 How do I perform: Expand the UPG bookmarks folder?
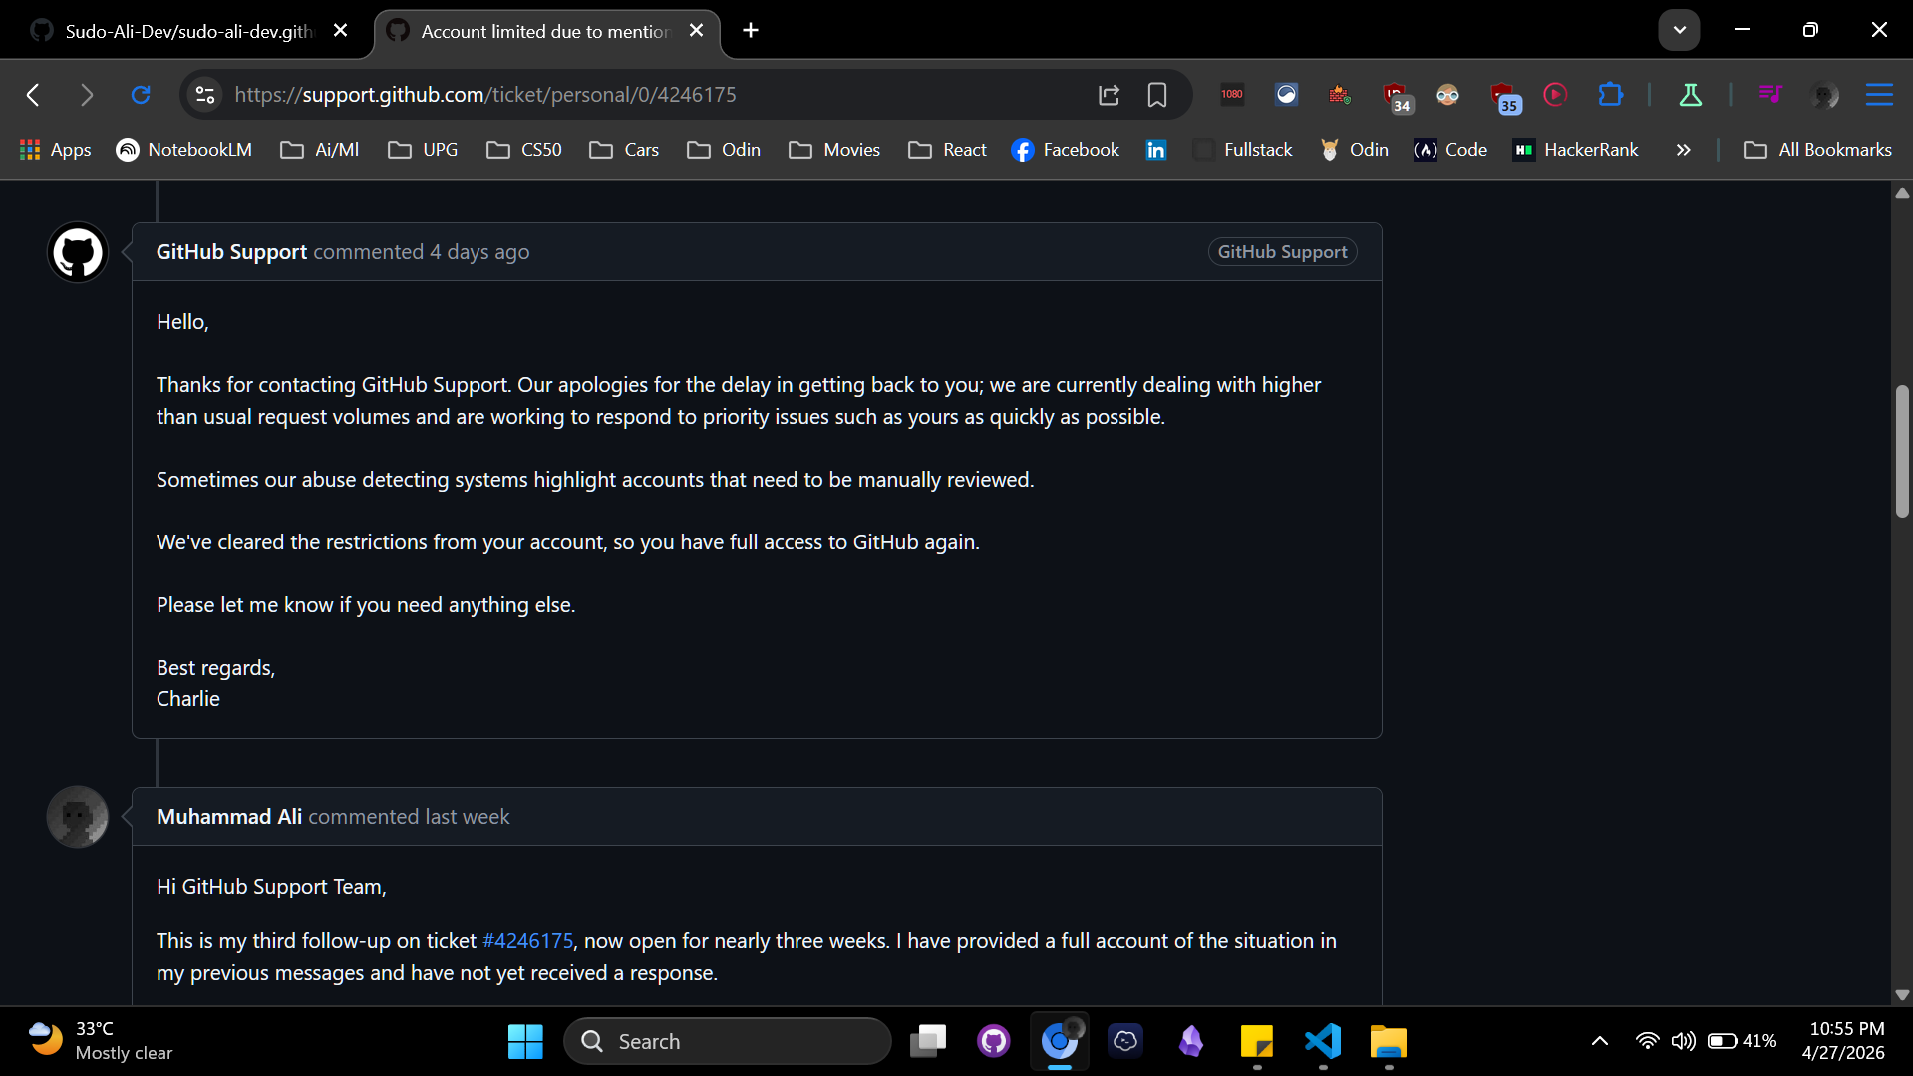tap(423, 150)
